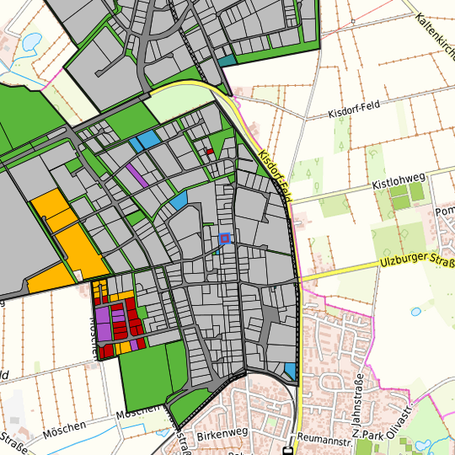This screenshot has height=455, width=455.
Task: Click the rotated Kisdorf-Feld label on yellow road
Action: click(x=276, y=176)
